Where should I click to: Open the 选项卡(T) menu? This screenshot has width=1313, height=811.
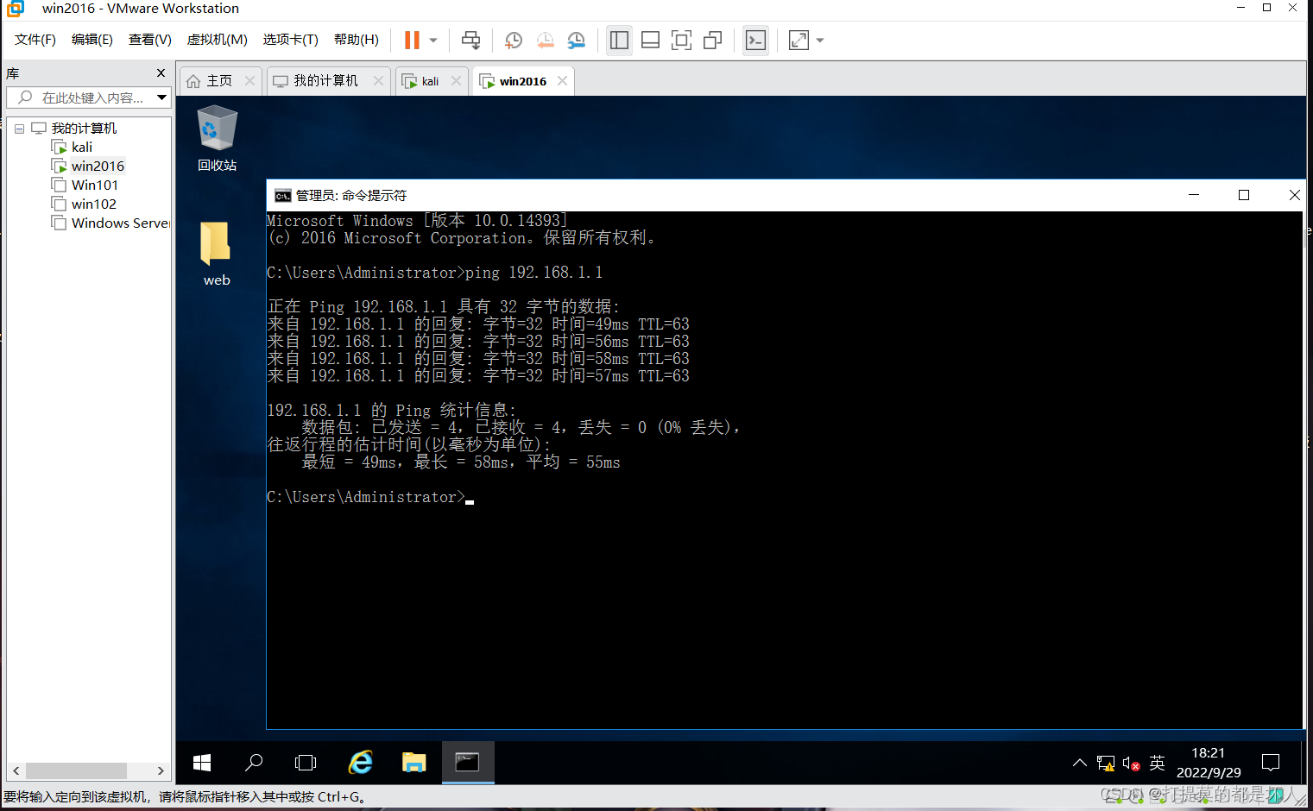click(291, 40)
